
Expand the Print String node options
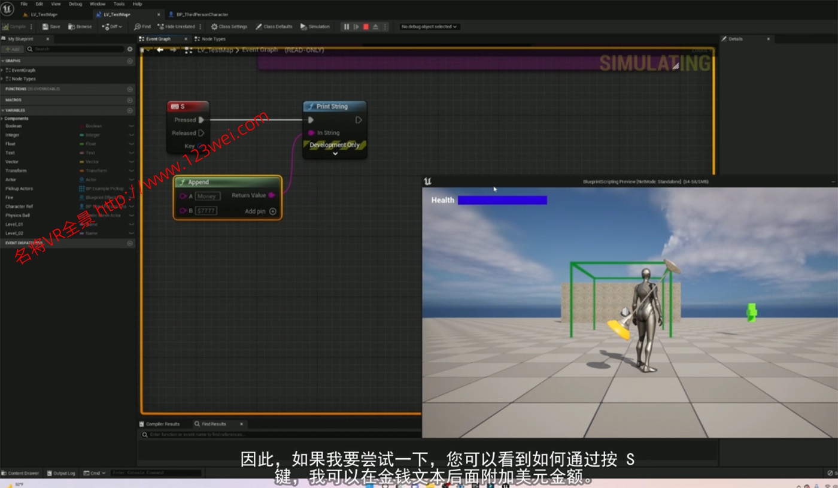pos(335,154)
